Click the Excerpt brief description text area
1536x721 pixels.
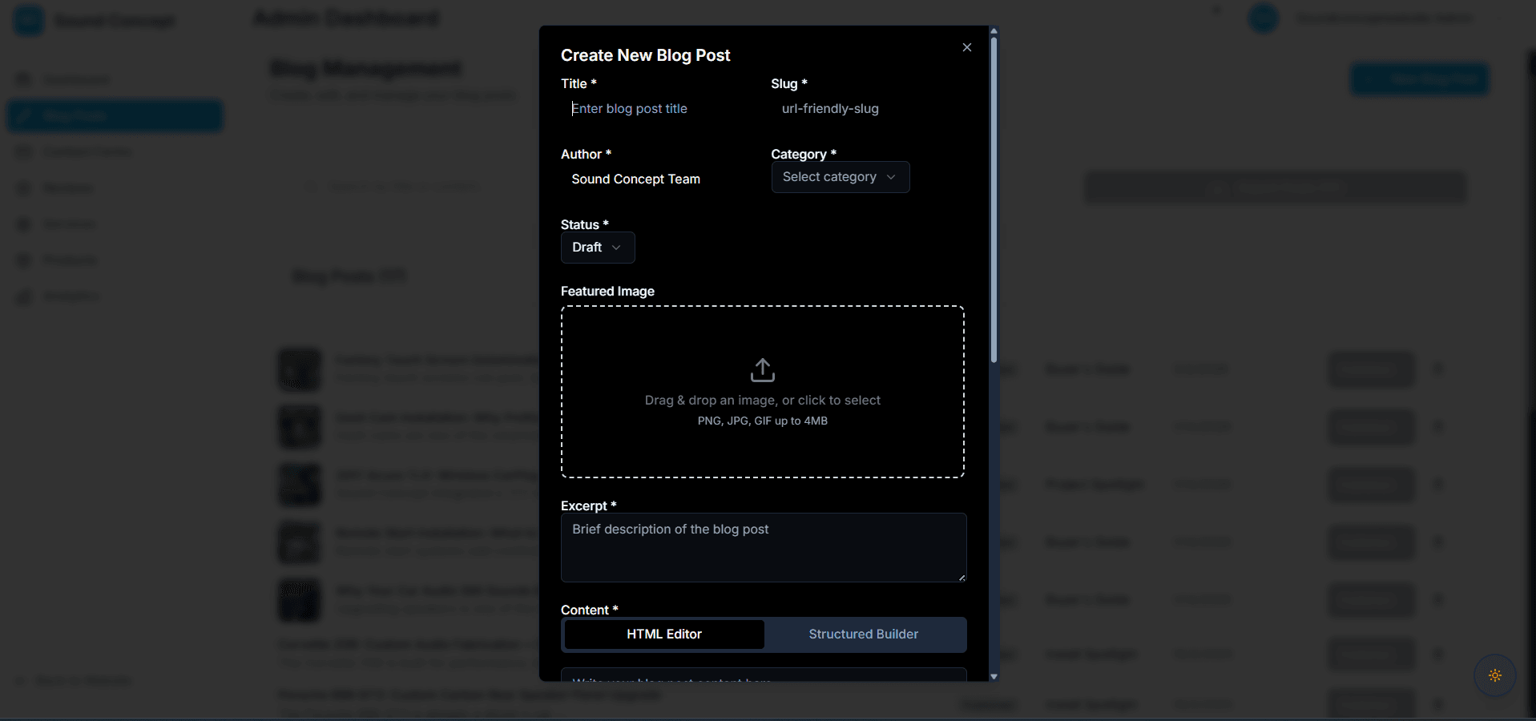764,548
